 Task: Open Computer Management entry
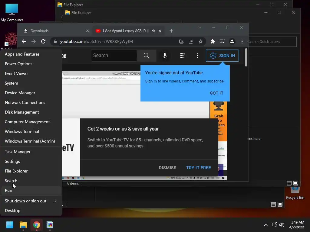point(31,122)
